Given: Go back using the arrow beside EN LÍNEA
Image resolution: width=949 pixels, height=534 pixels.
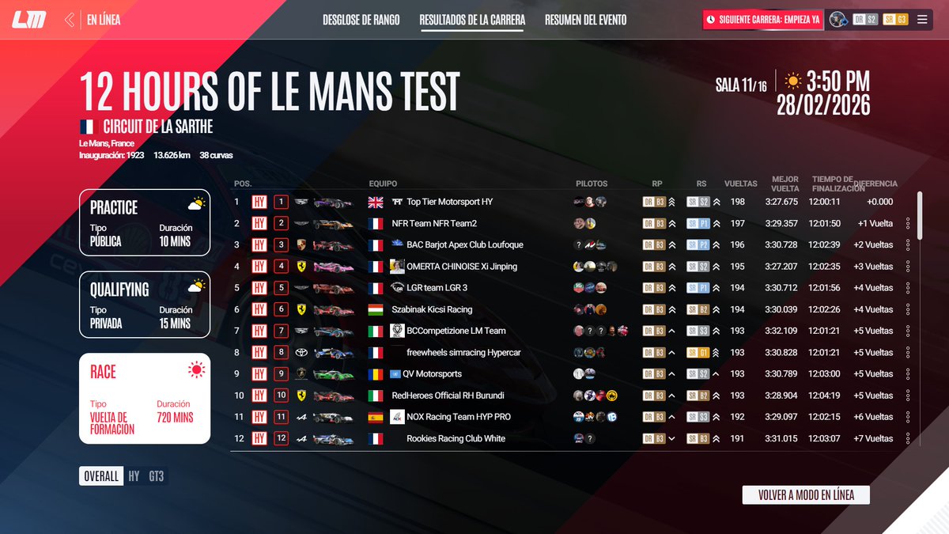Looking at the screenshot, I should pyautogui.click(x=70, y=20).
